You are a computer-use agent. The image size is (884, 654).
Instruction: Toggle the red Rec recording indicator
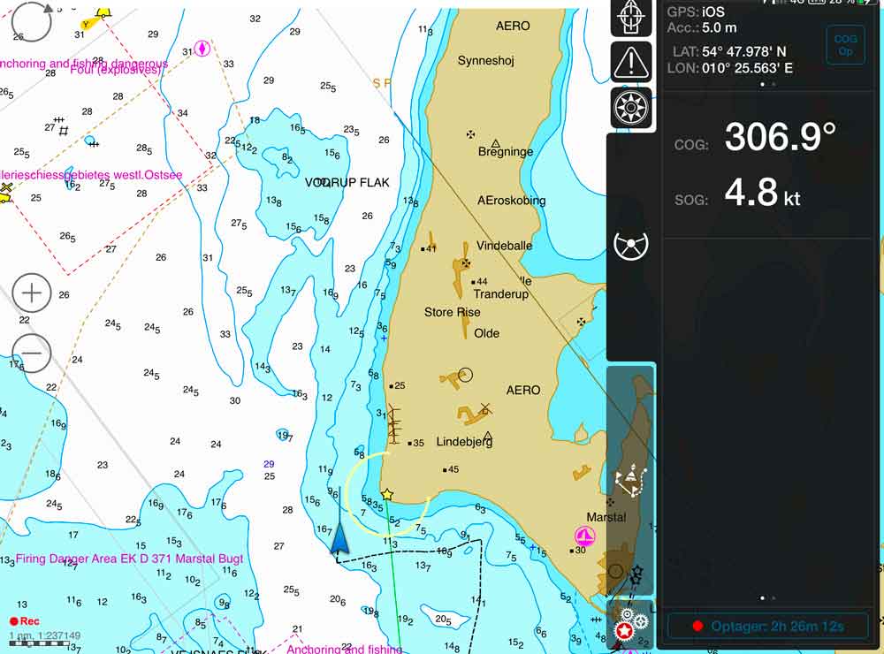tap(25, 621)
